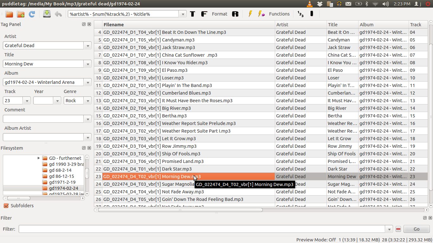Click the Functions toolbar button
This screenshot has width=433, height=243.
[279, 14]
